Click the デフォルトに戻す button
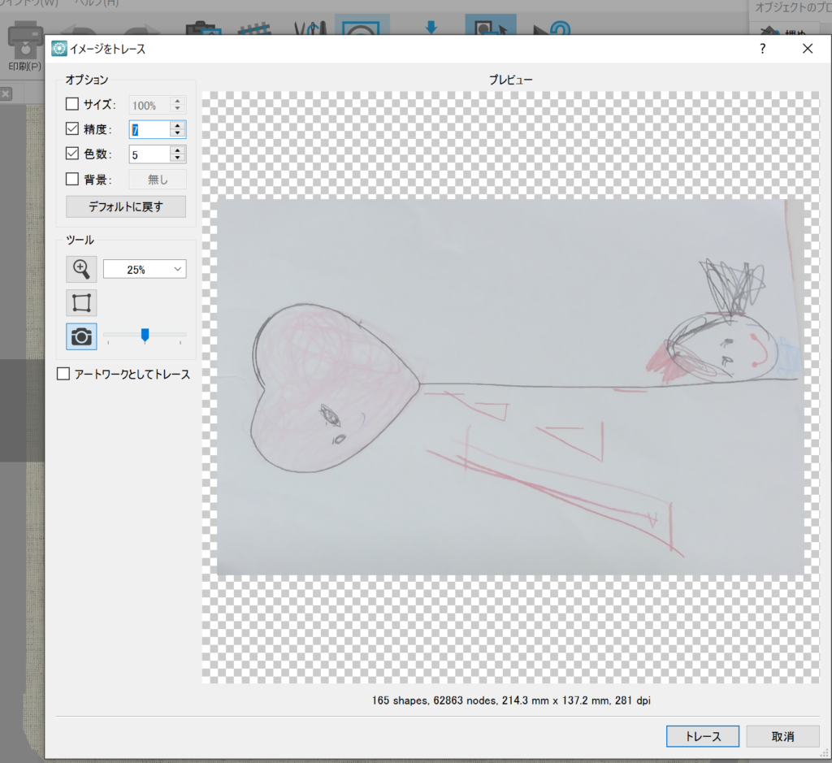Screen dimensions: 832x763 (125, 206)
